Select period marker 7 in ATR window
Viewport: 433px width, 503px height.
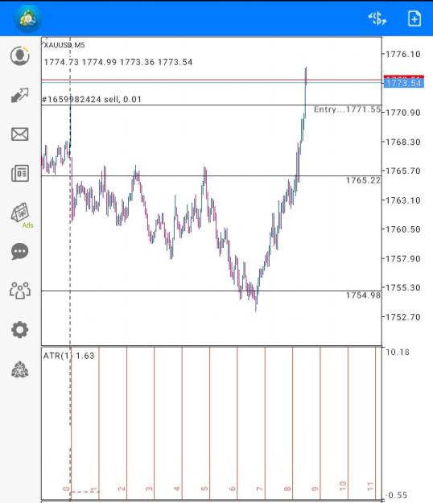pyautogui.click(x=260, y=489)
